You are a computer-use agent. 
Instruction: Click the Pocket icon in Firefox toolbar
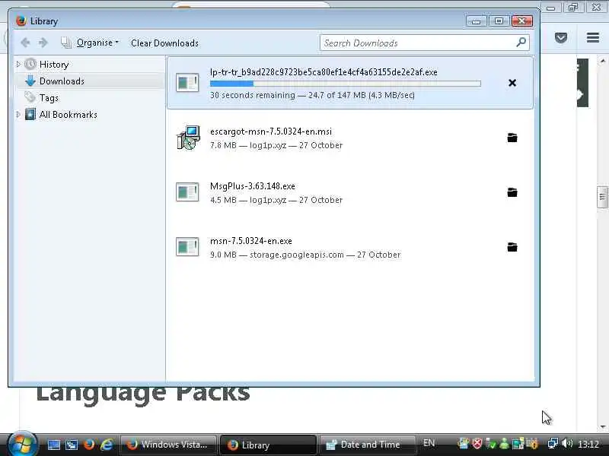pyautogui.click(x=561, y=37)
